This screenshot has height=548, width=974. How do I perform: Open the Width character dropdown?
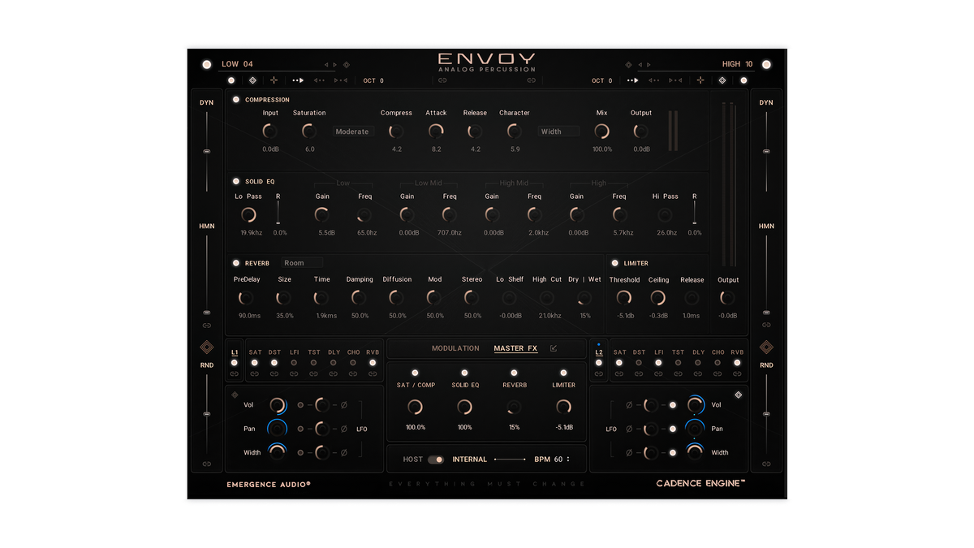click(x=558, y=132)
